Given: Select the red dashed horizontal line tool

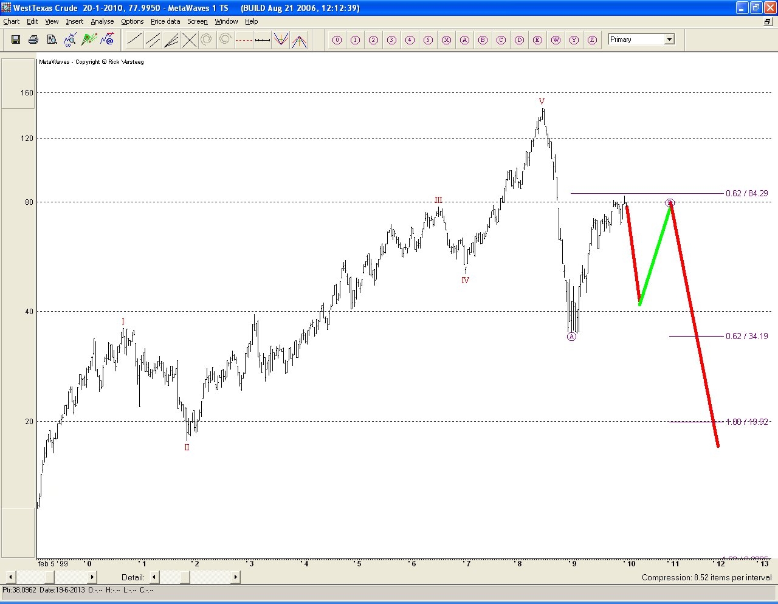Looking at the screenshot, I should tap(244, 40).
